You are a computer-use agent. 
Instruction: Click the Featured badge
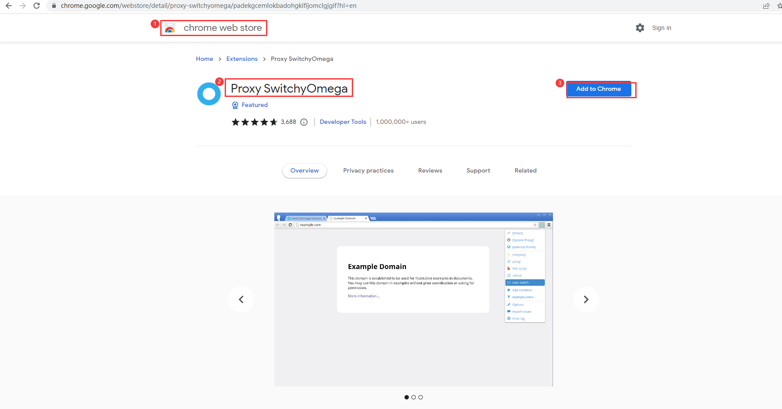250,105
